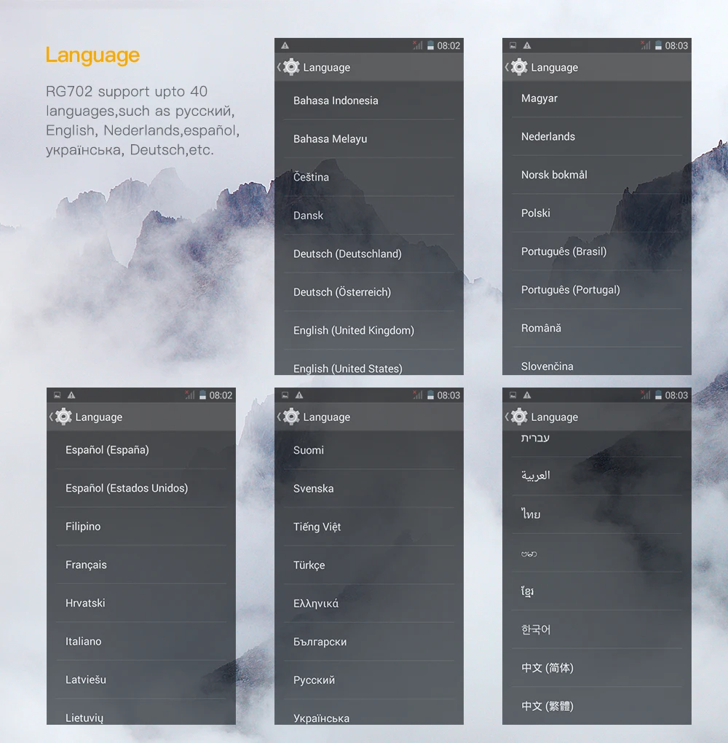Choose Türkçe language
The width and height of the screenshot is (728, 743).
[x=369, y=565]
